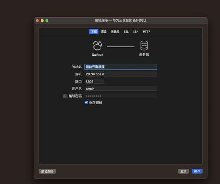Switch to the SSL tab
Screen dimensions: 220x184
126,32
